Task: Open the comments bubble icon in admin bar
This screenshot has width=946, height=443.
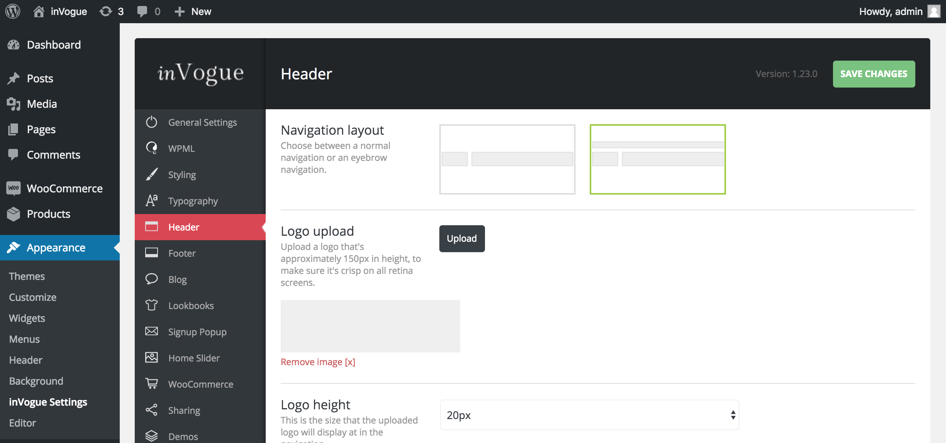Action: 142,12
